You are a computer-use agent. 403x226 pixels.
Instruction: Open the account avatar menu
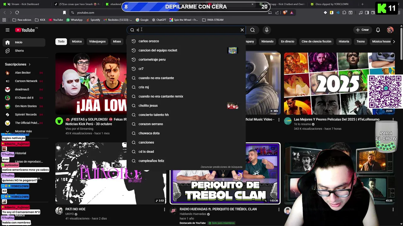tap(390, 30)
